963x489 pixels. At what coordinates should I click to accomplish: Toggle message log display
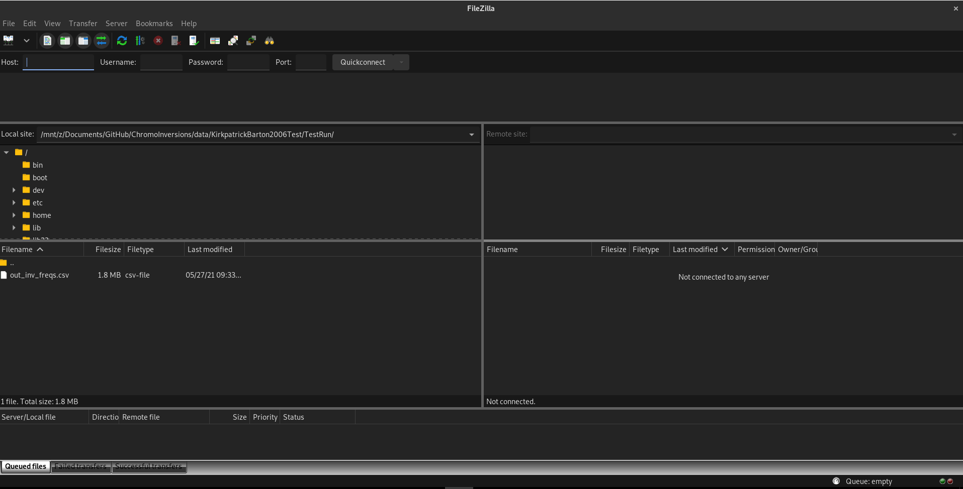47,41
